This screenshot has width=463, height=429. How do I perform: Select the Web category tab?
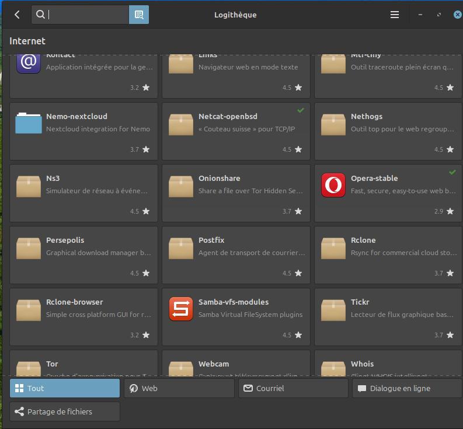pyautogui.click(x=179, y=388)
